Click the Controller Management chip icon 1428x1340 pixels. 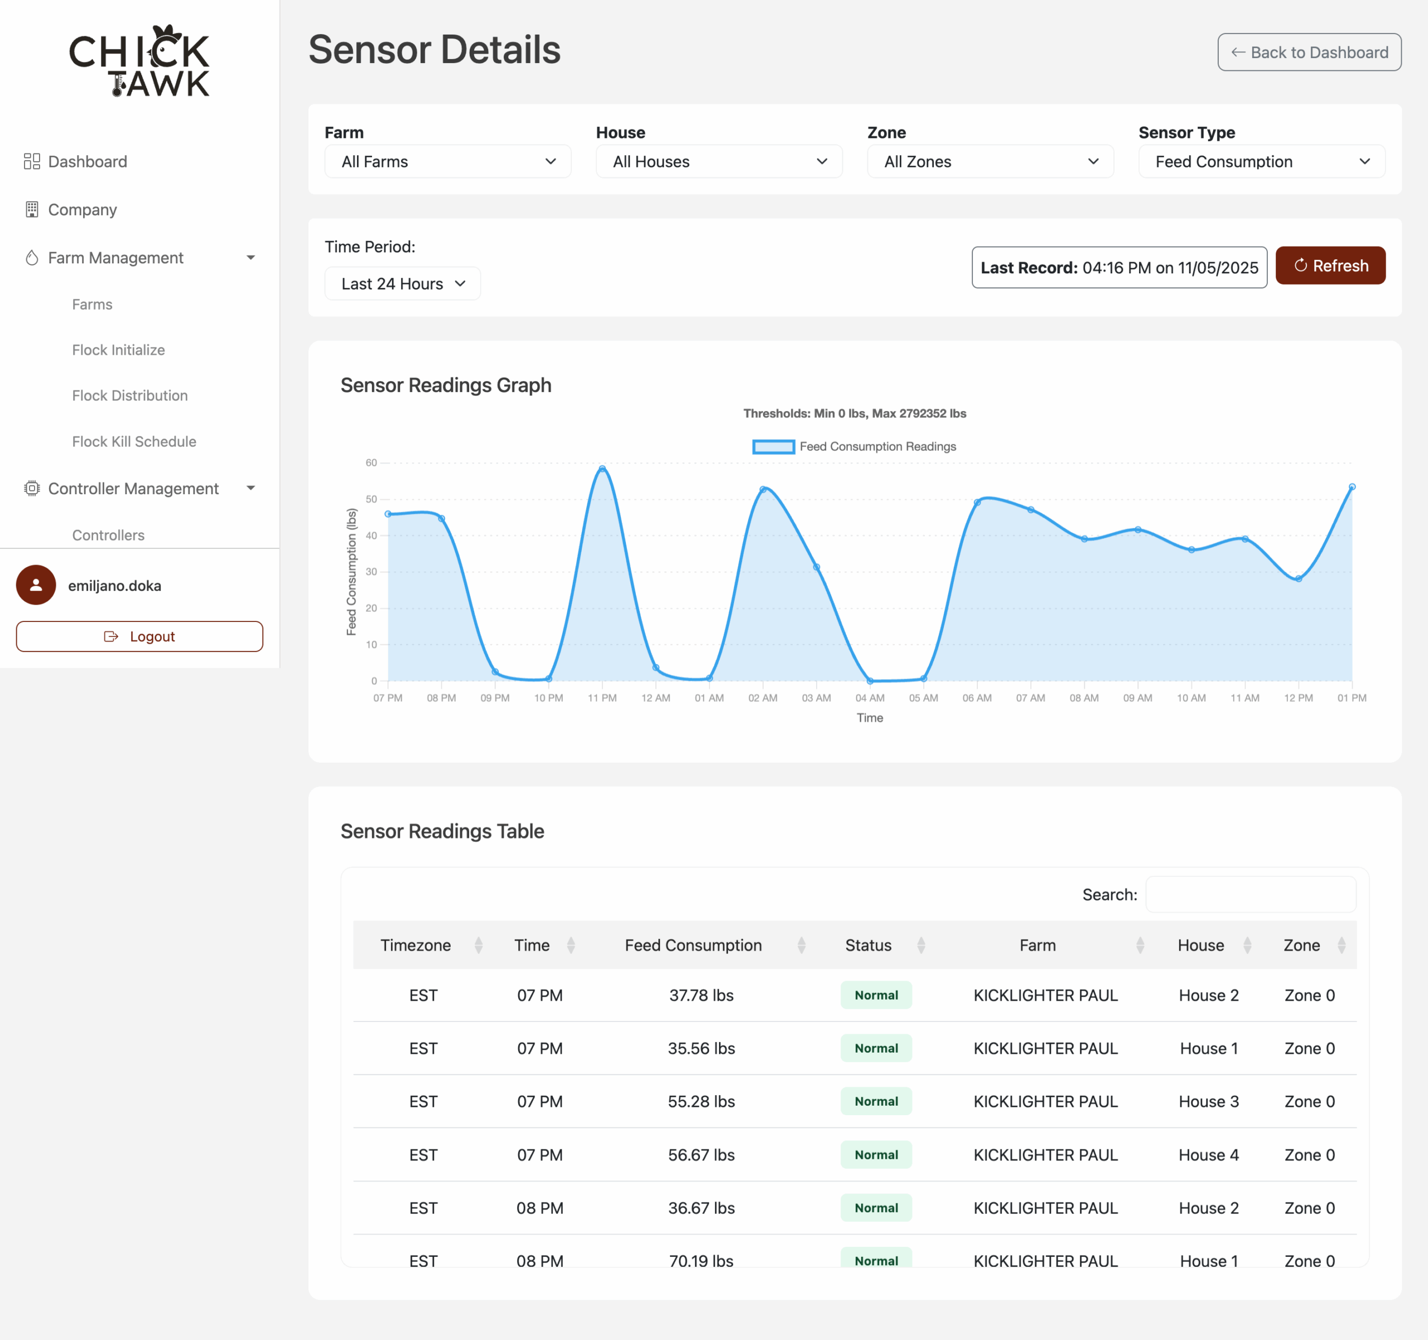tap(32, 489)
